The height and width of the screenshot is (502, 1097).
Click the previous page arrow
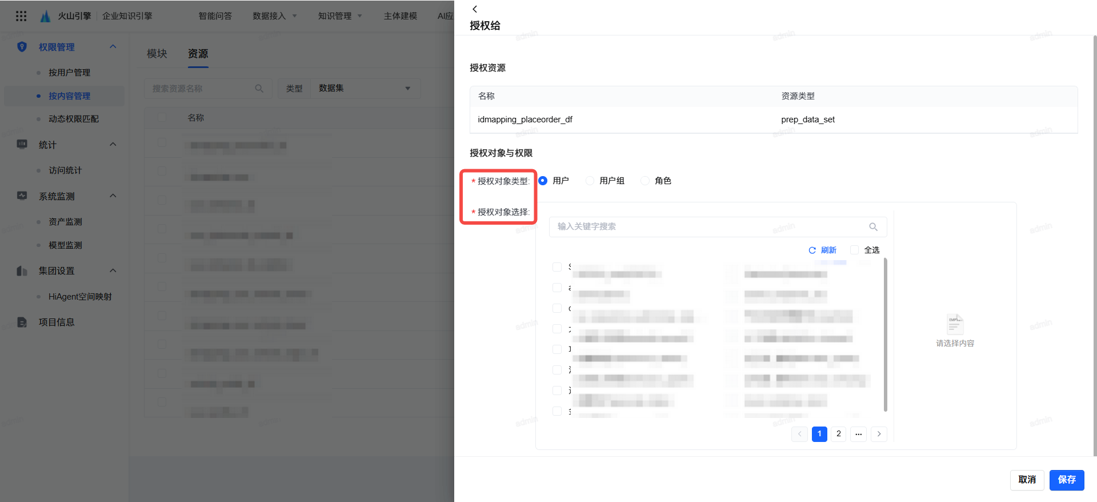pos(799,434)
